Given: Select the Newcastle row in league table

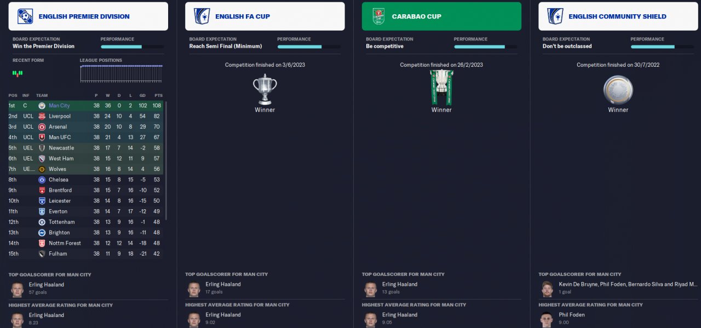Looking at the screenshot, I should (x=86, y=148).
